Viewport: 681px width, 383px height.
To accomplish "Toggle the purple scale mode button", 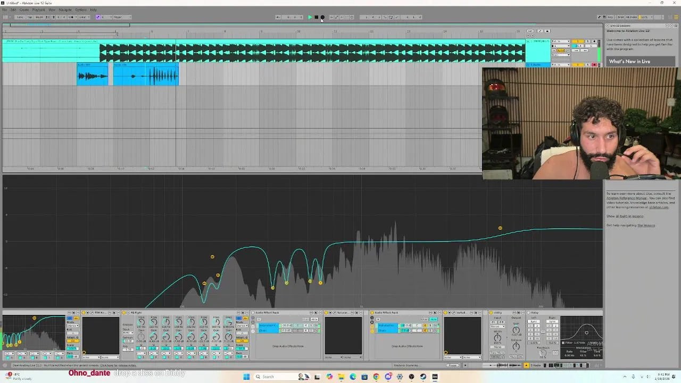I will click(98, 17).
